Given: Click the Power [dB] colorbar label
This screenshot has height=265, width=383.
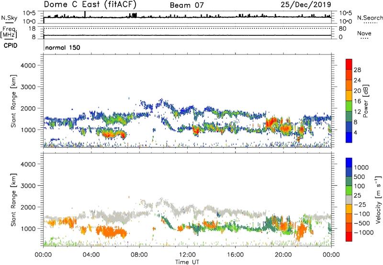Looking at the screenshot, I should [x=365, y=101].
